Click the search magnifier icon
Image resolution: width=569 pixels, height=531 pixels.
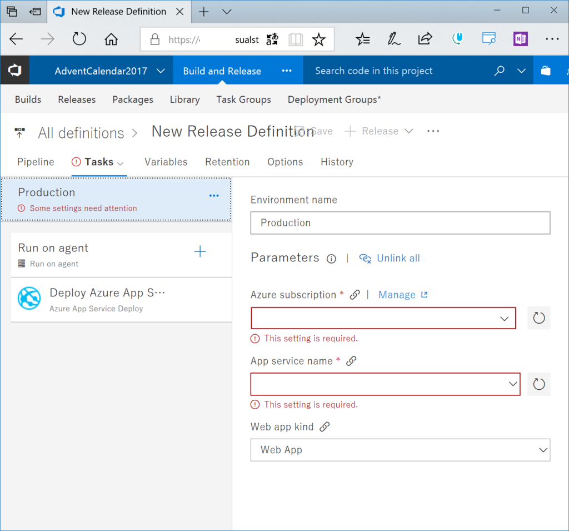(x=500, y=71)
